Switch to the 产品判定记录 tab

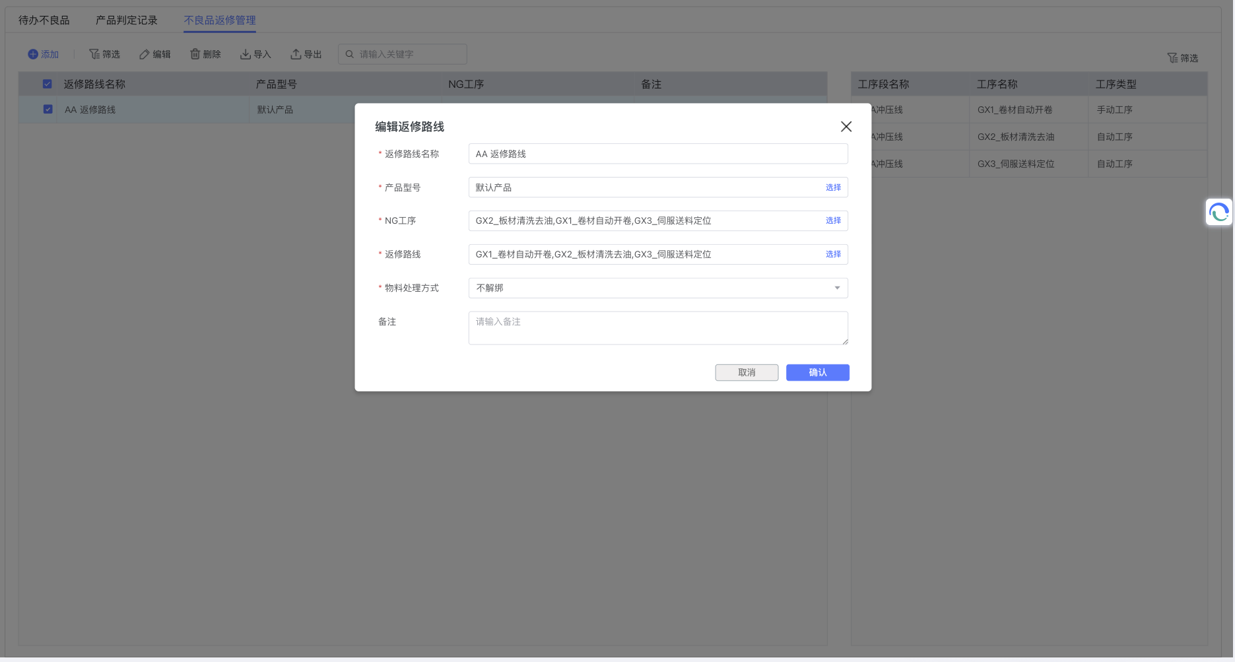[x=127, y=20]
